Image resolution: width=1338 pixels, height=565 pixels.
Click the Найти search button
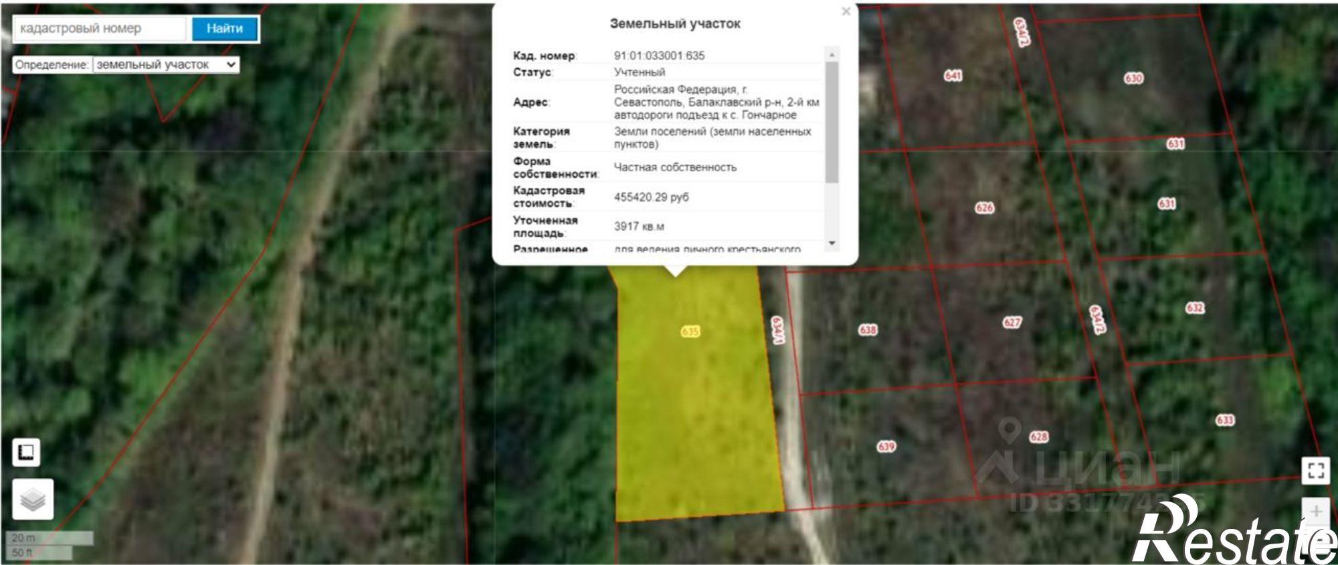(x=224, y=28)
